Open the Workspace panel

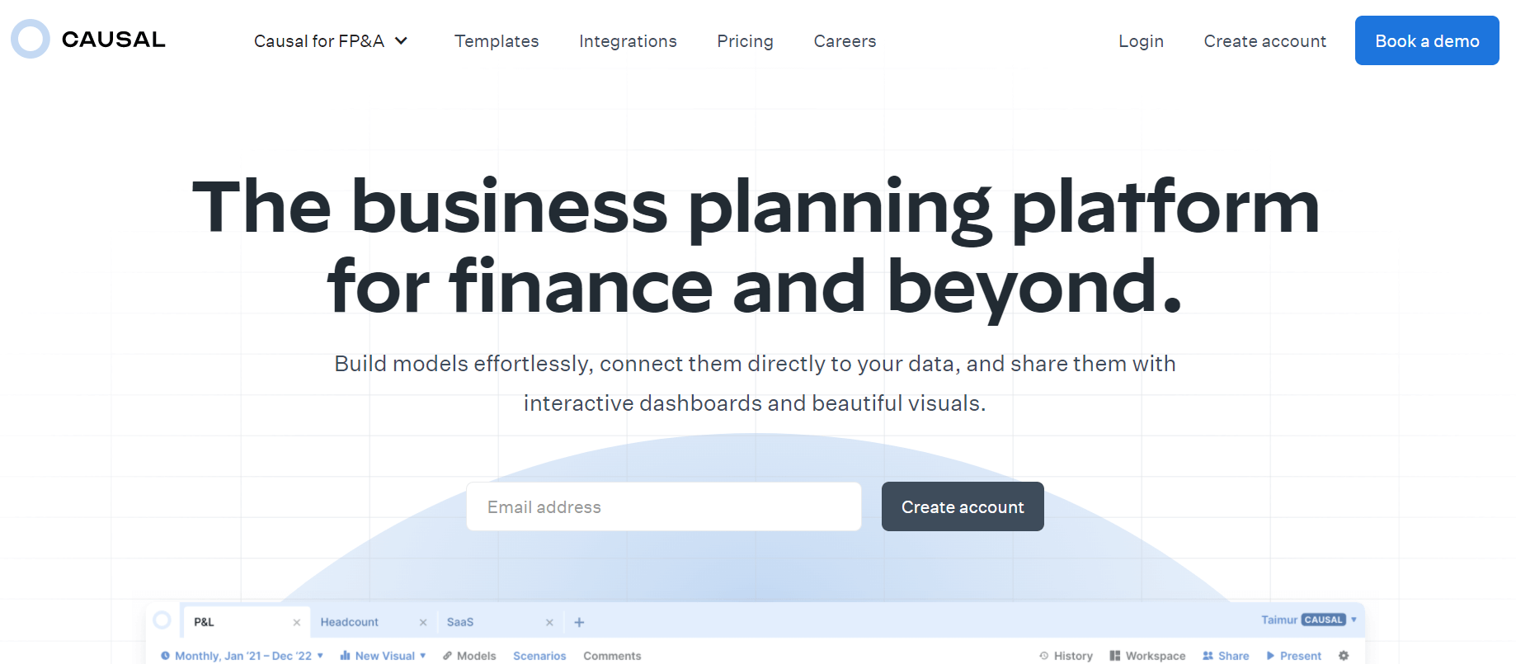1147,656
